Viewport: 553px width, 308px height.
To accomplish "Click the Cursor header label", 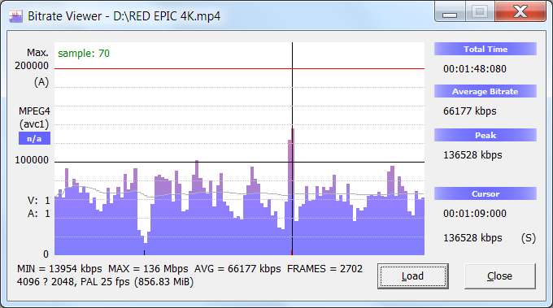I will 486,193.
